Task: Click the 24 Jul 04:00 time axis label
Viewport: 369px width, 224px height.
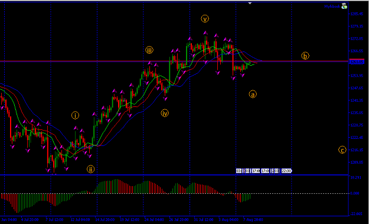Action: point(154,219)
